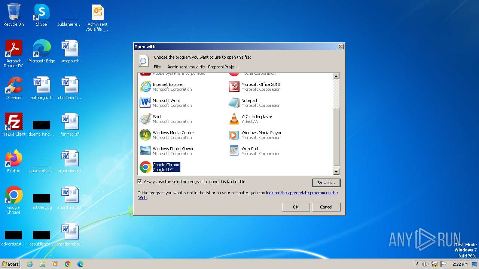Image resolution: width=479 pixels, height=269 pixels.
Task: Open CCleaner desktop shortcut
Action: (x=13, y=88)
